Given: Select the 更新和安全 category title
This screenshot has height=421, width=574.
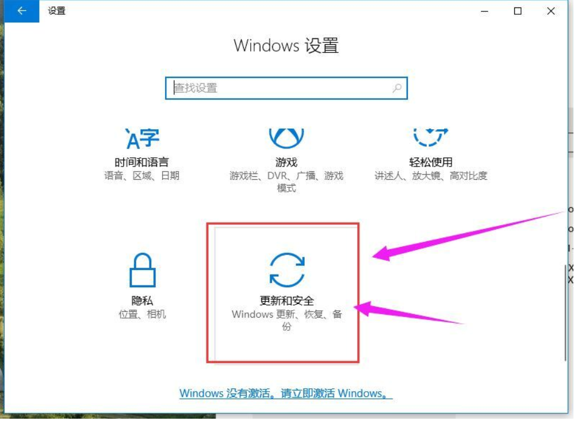Looking at the screenshot, I should pyautogui.click(x=286, y=300).
